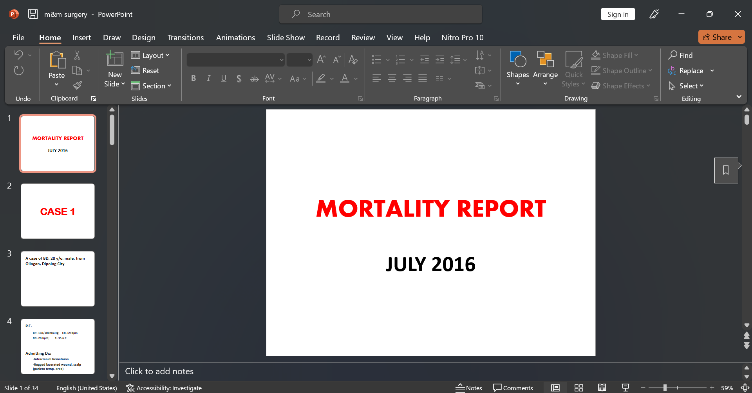Click Convert to SmartArt icon
The image size is (752, 393).
[480, 86]
